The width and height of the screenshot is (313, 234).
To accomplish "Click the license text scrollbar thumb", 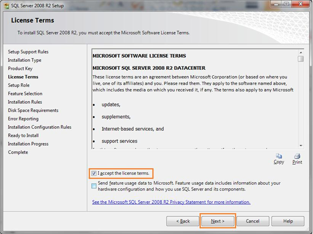I will click(x=301, y=59).
